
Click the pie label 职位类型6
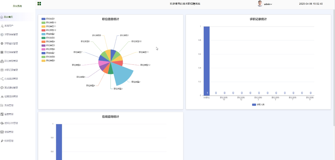pos(76,65)
